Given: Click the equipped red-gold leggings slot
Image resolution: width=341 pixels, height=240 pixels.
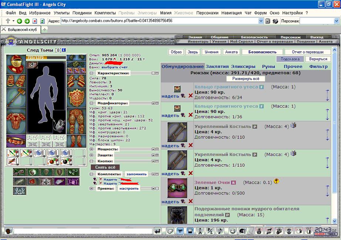Looking at the screenshot, I should point(76,121).
